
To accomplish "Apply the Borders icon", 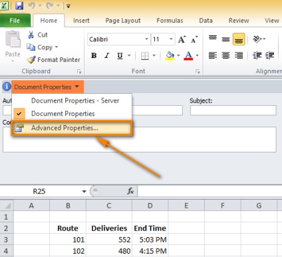I will [145, 55].
